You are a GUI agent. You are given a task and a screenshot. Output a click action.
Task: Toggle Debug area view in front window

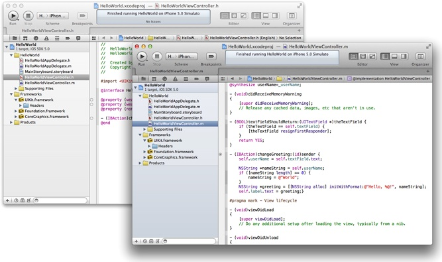coord(394,56)
